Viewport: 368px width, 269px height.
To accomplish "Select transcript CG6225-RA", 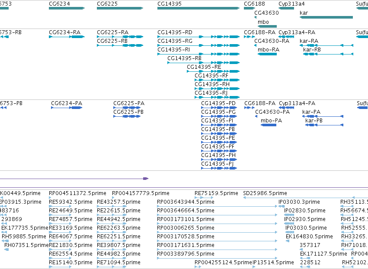I will 113,32.
